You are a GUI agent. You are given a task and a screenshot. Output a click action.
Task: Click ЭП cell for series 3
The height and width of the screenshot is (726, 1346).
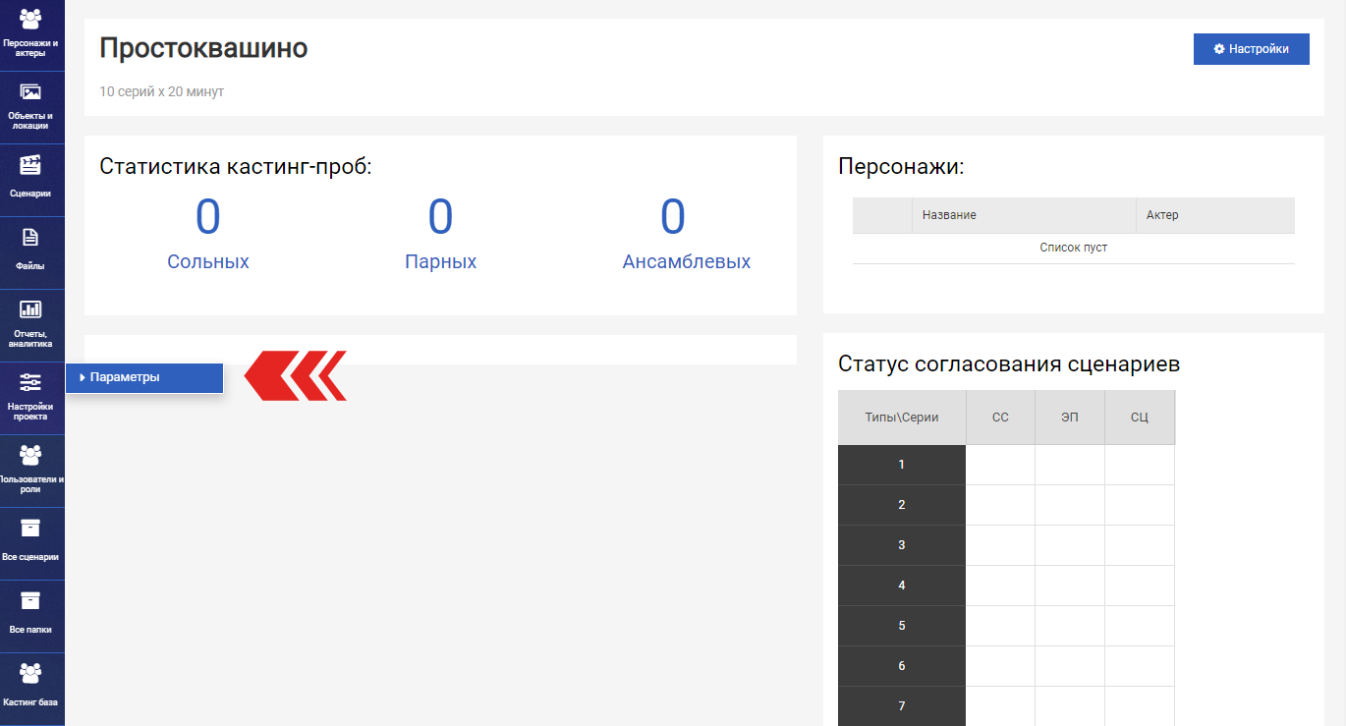[1070, 545]
